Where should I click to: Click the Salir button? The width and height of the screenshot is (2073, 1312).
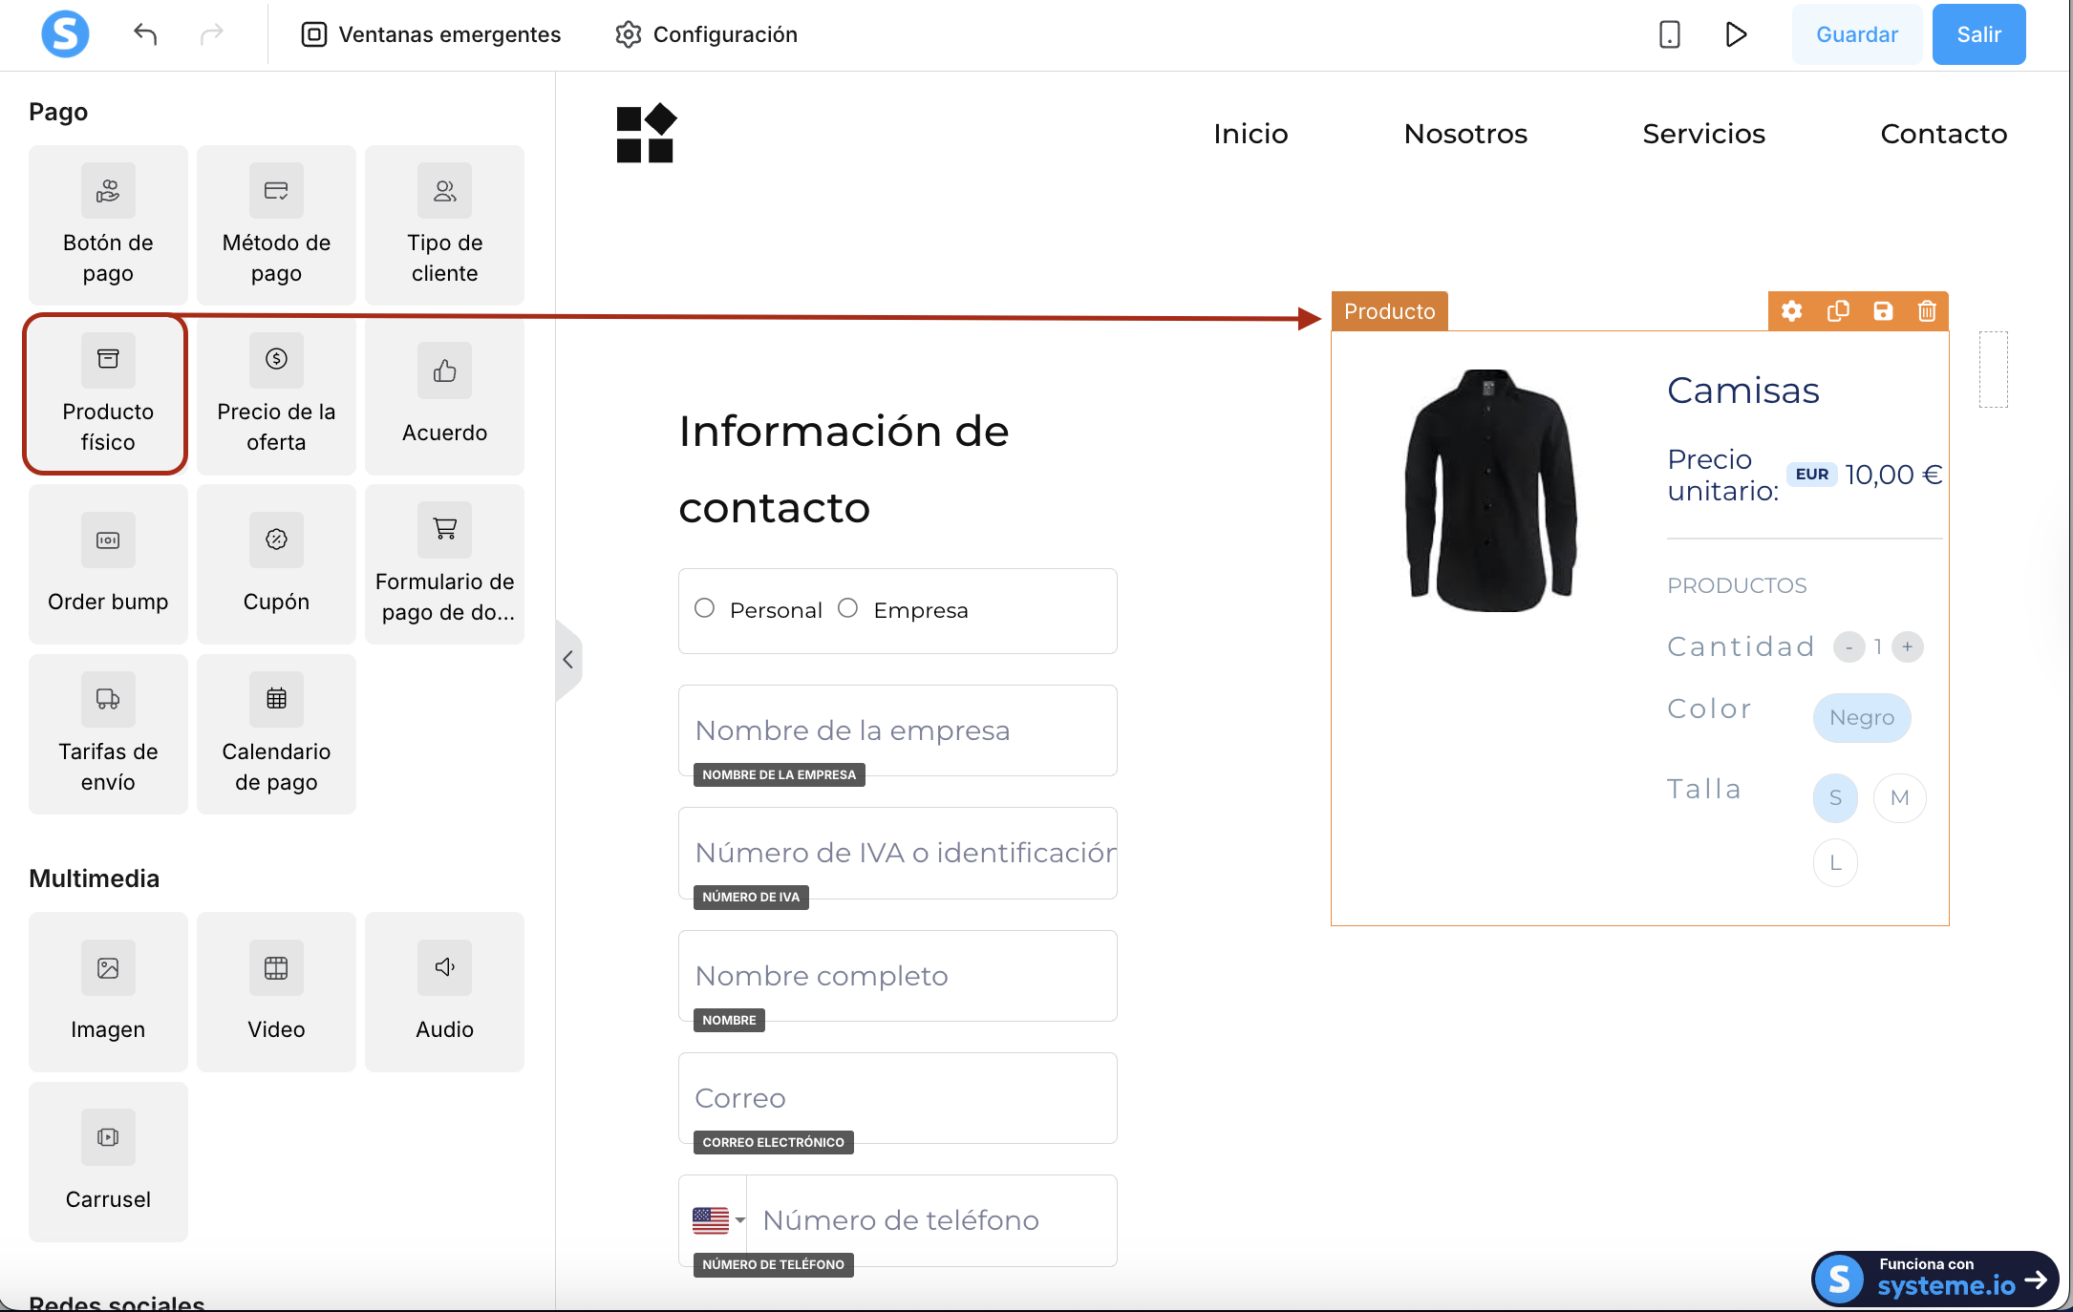coord(1978,34)
